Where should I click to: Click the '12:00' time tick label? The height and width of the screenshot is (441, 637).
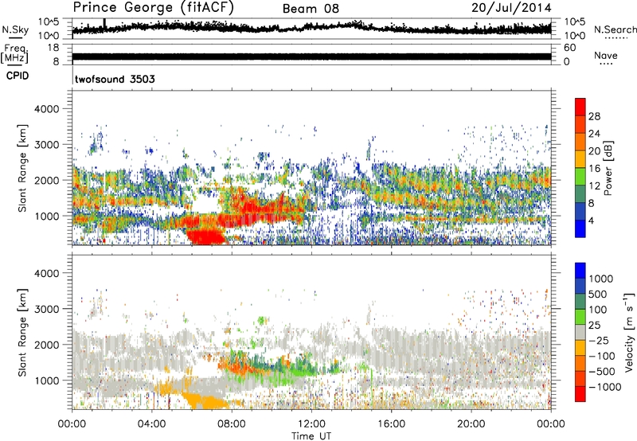tap(311, 424)
